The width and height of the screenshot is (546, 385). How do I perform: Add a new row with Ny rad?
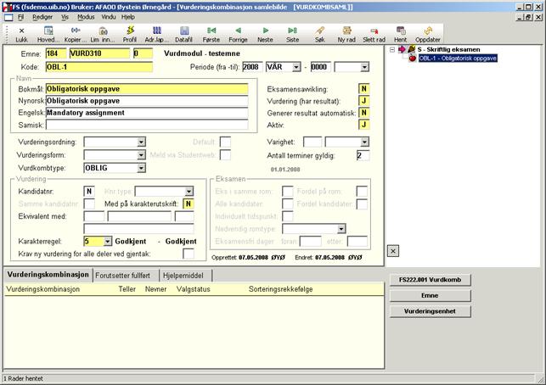point(346,34)
